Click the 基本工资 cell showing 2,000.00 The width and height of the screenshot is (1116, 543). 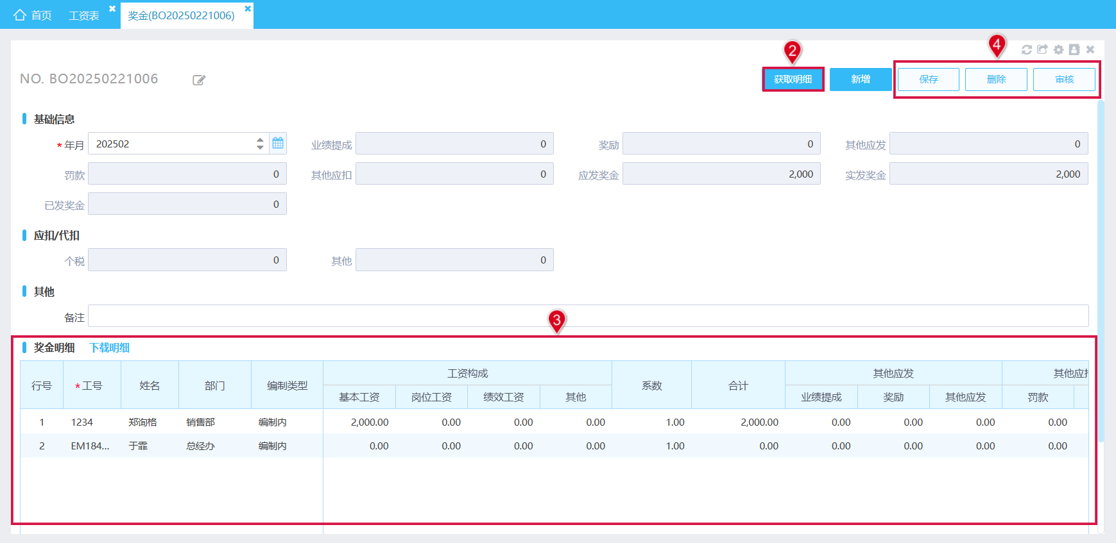tap(359, 422)
